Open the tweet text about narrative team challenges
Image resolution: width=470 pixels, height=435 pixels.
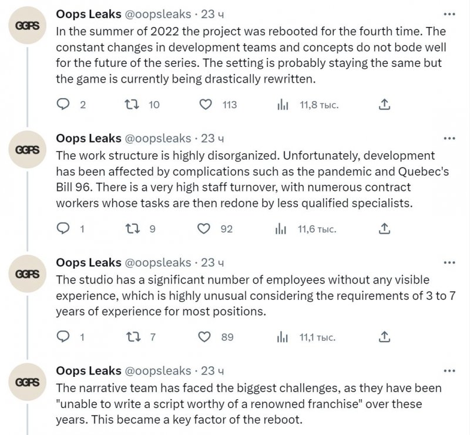point(247,405)
